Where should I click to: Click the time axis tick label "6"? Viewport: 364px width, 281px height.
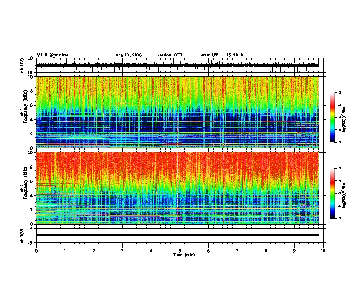(x=209, y=251)
